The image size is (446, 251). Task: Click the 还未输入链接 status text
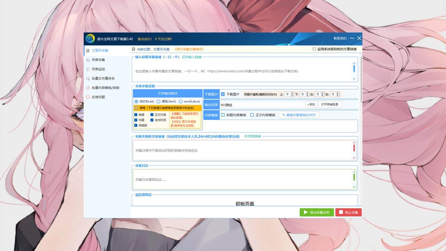click(192, 57)
